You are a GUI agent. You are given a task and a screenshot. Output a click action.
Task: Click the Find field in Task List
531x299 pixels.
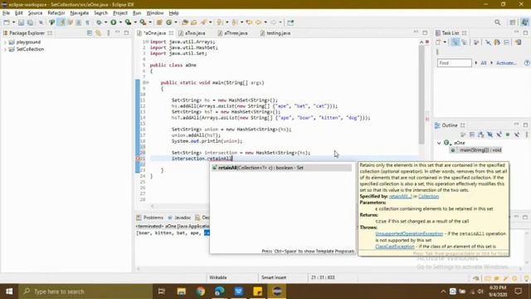(454, 63)
